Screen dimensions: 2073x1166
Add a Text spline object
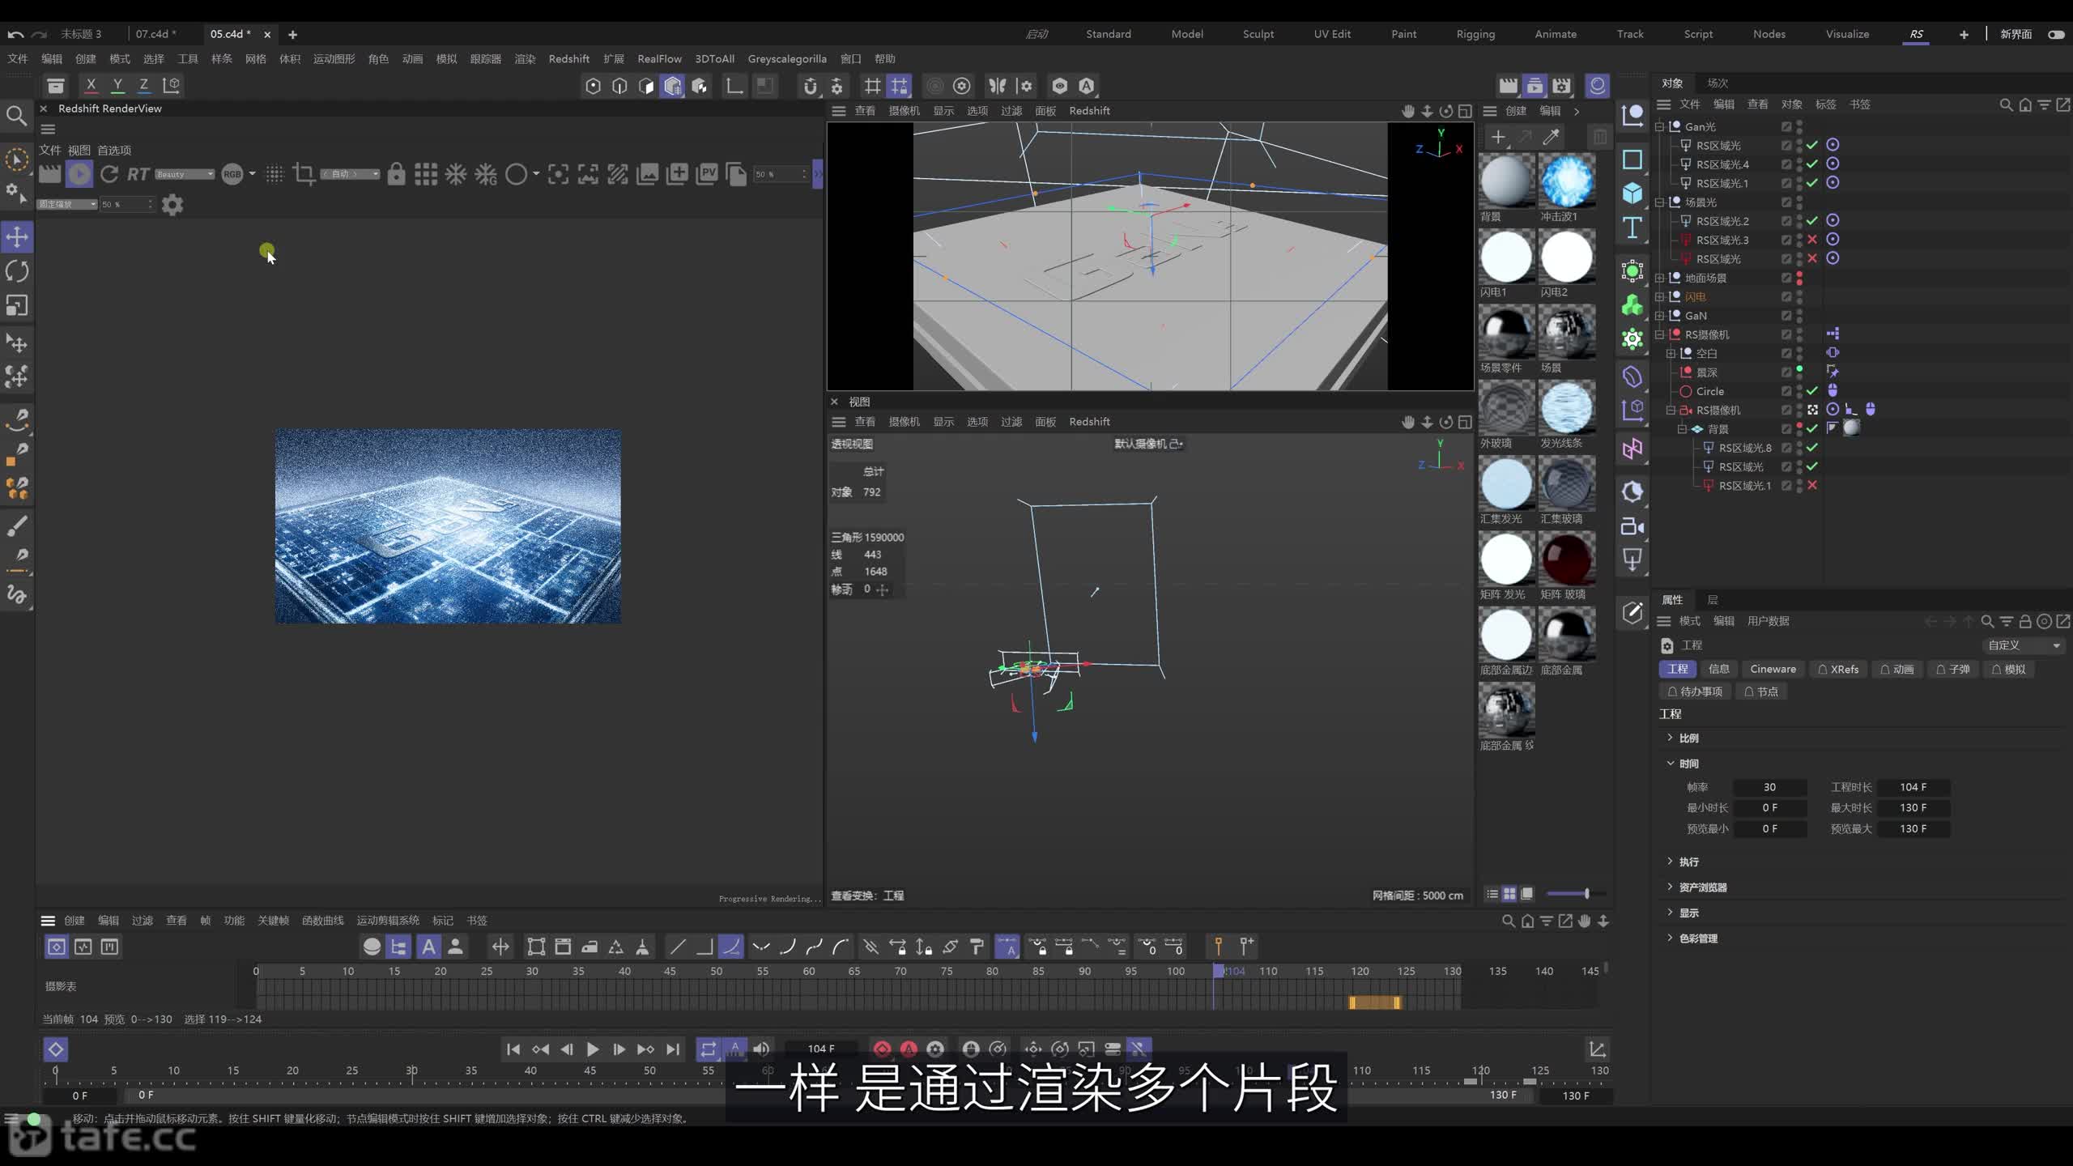click(x=1632, y=228)
